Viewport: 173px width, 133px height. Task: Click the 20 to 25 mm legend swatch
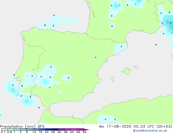click(x=49, y=129)
